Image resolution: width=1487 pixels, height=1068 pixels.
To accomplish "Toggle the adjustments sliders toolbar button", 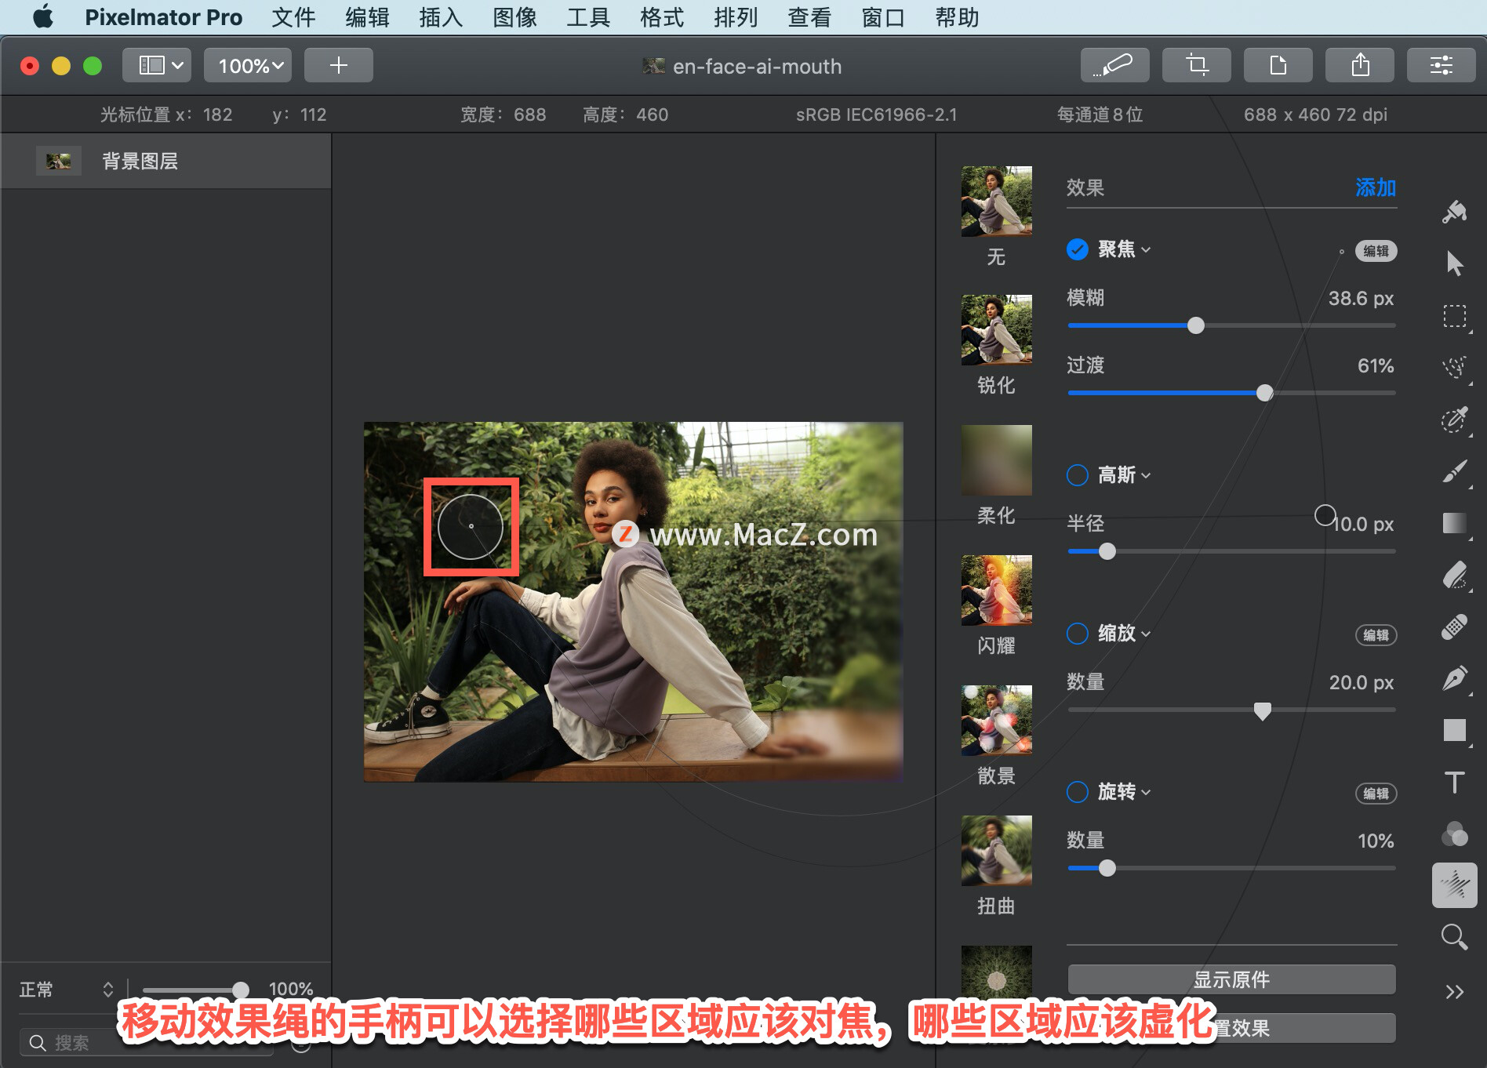I will 1442,65.
